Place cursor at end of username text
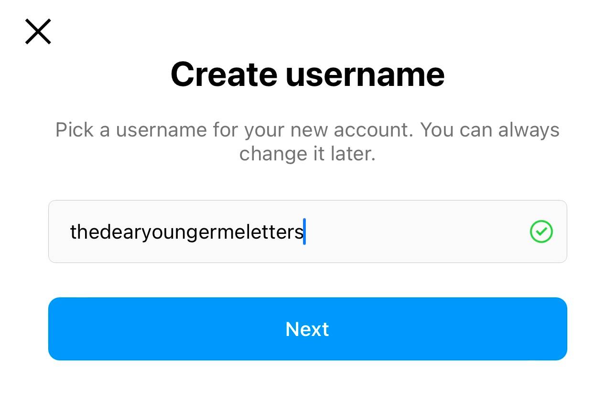The height and width of the screenshot is (411, 616). [x=303, y=232]
